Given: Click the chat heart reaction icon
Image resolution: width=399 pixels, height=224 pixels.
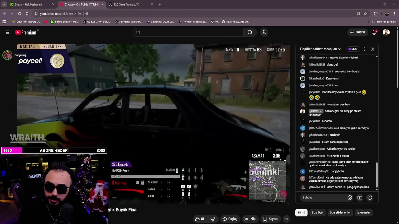Looking at the screenshot, I should (x=370, y=198).
